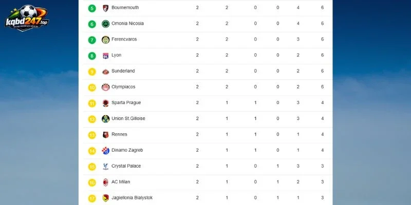Click the Lyon club crest

click(x=106, y=56)
